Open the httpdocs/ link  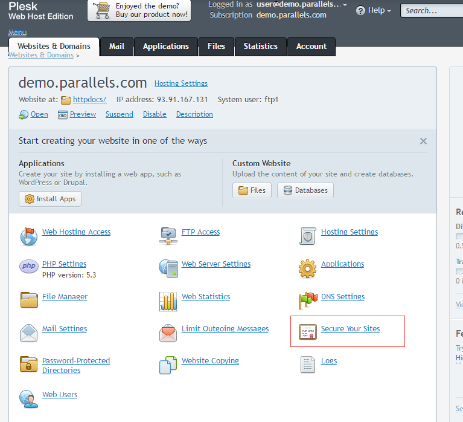click(x=89, y=100)
